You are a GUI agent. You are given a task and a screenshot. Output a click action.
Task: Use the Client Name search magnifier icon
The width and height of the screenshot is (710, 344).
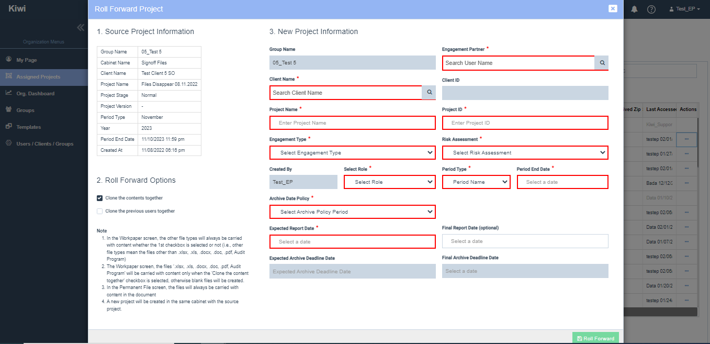(429, 91)
